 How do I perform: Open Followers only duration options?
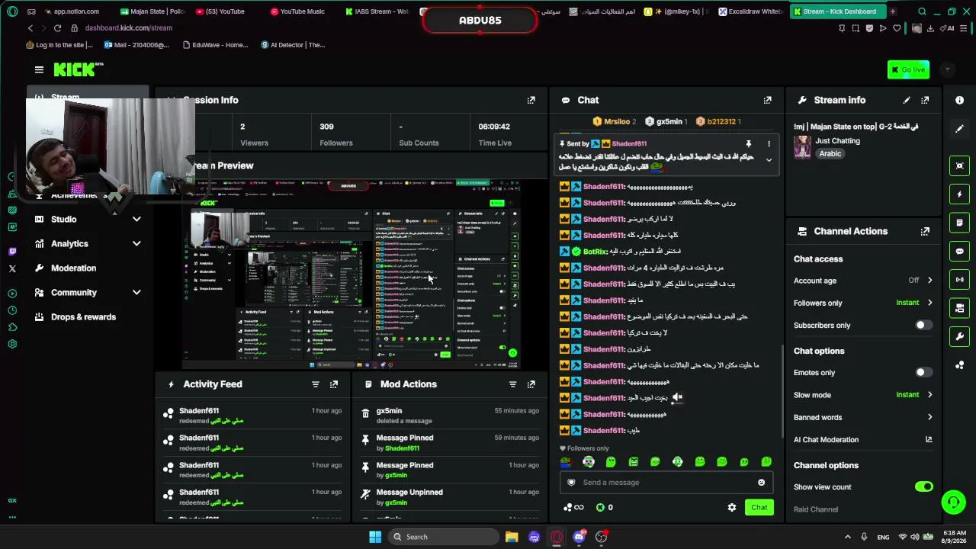point(863,303)
